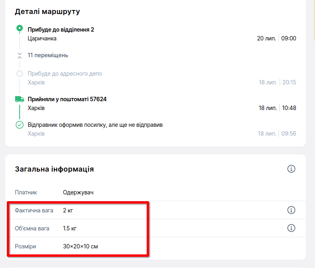Expand the 11 переміщень list

(x=48, y=55)
